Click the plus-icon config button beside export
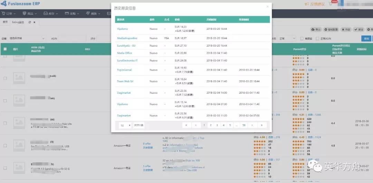This screenshot has width=373, height=183. click(331, 29)
